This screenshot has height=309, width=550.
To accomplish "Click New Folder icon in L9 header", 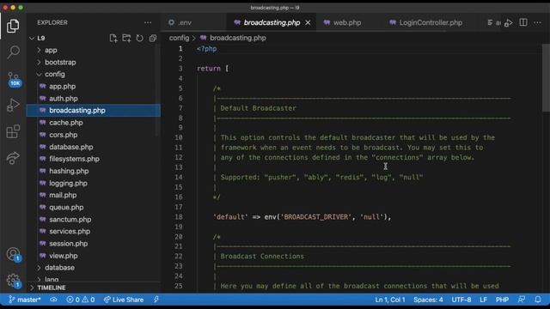I will tap(126, 38).
